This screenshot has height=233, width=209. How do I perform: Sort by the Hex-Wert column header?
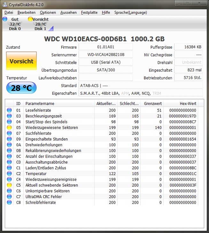pos(181,104)
